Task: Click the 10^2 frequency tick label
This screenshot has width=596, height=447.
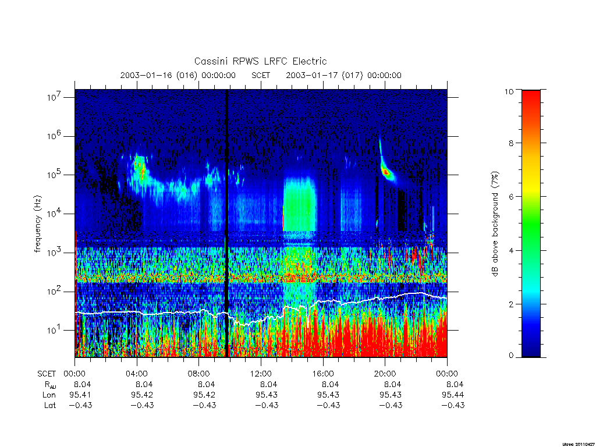Action: coord(54,292)
